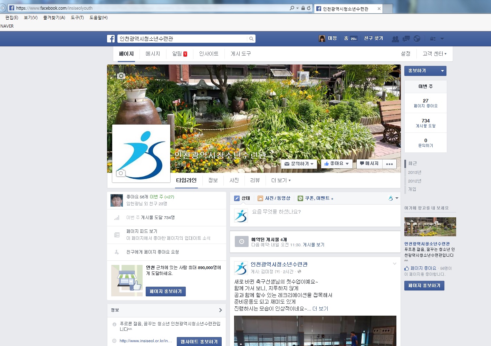Open the 좋아요 dropdown button
Viewport: 491px width, 346px height.
tap(336, 164)
